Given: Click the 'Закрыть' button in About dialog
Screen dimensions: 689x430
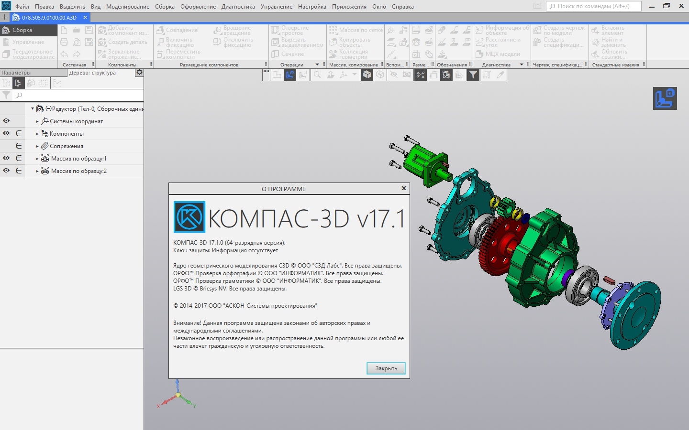Looking at the screenshot, I should coord(386,368).
